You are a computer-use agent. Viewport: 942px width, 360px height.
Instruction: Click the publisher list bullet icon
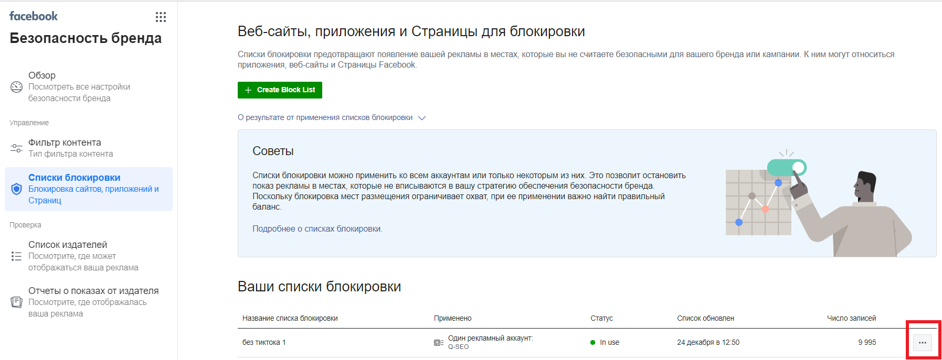pos(17,256)
